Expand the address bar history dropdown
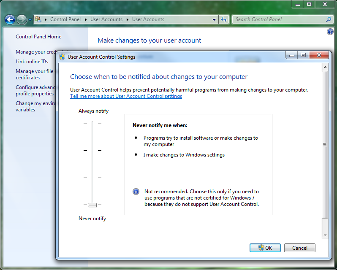337x270 pixels. coord(215,19)
